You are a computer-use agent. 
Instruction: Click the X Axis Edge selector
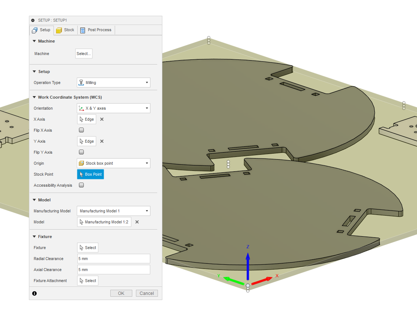click(87, 119)
